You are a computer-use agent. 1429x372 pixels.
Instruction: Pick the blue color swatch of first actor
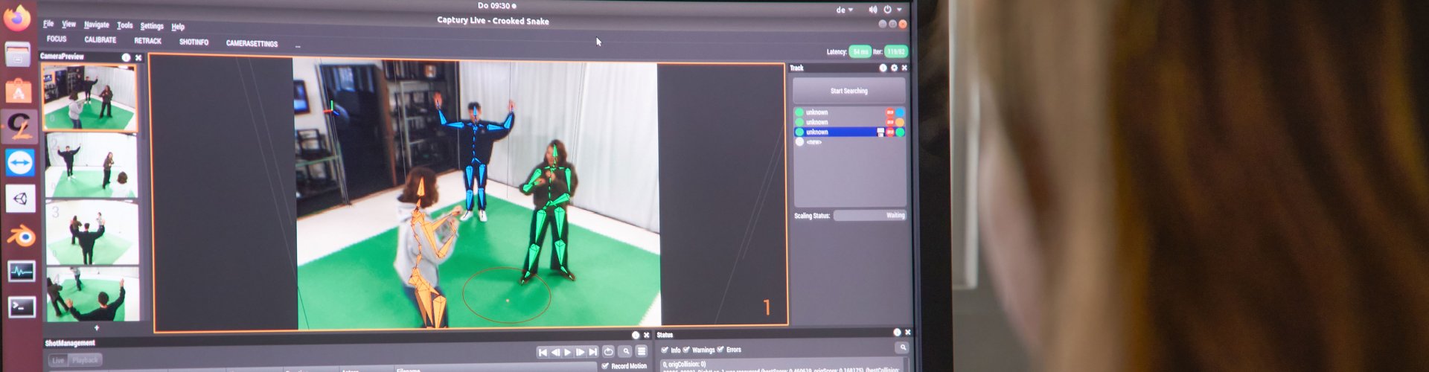[900, 113]
